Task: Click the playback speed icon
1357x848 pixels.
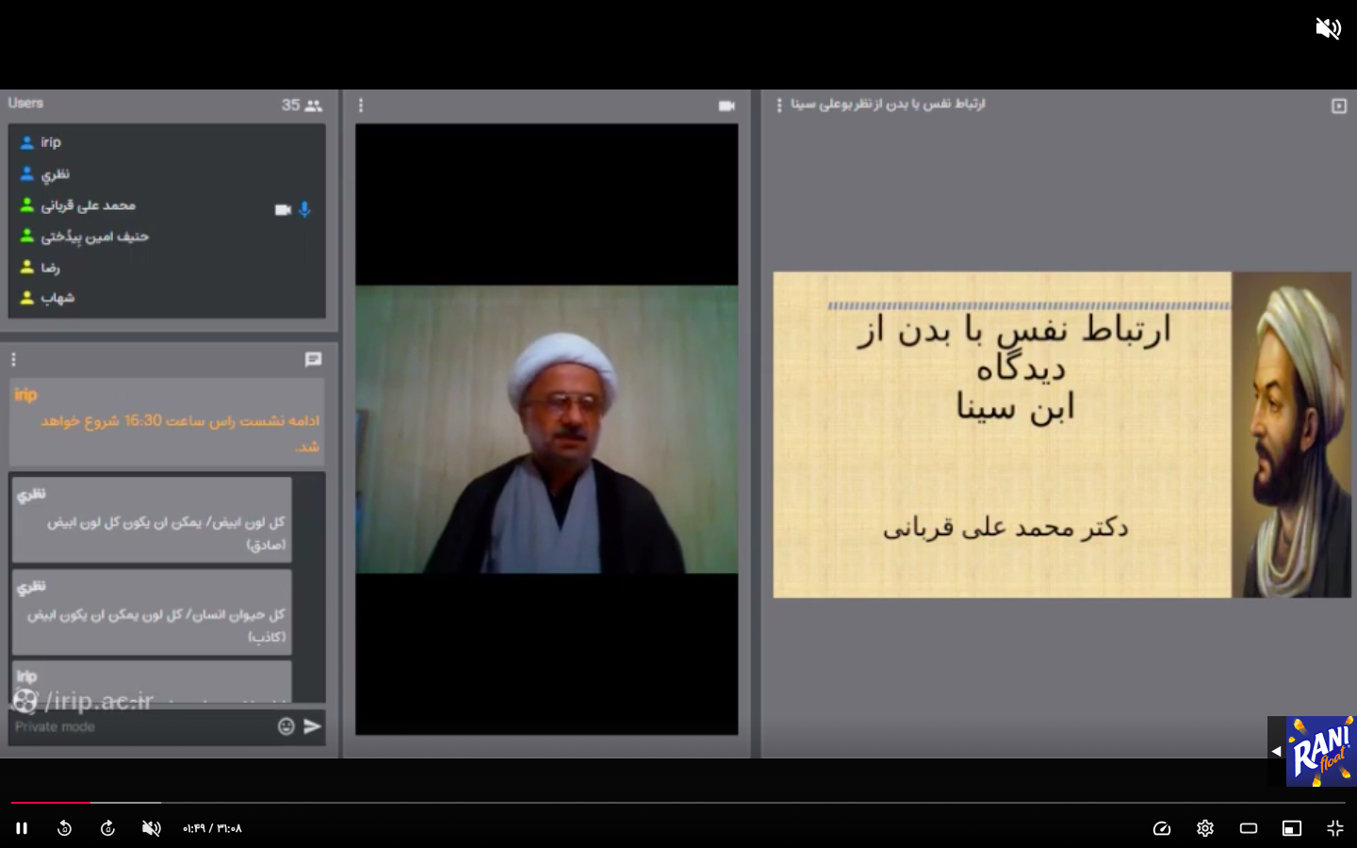Action: tap(1162, 828)
